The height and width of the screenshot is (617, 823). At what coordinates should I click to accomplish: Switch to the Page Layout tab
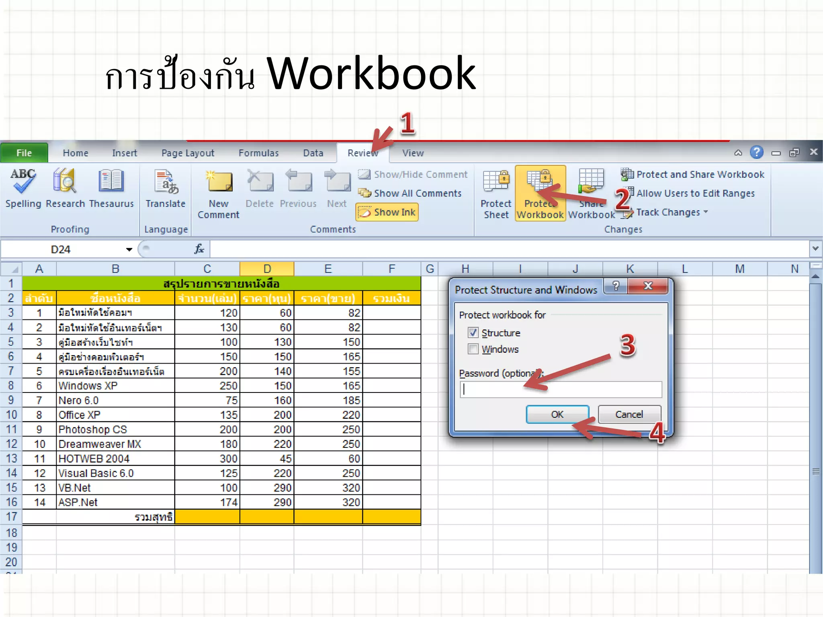188,153
